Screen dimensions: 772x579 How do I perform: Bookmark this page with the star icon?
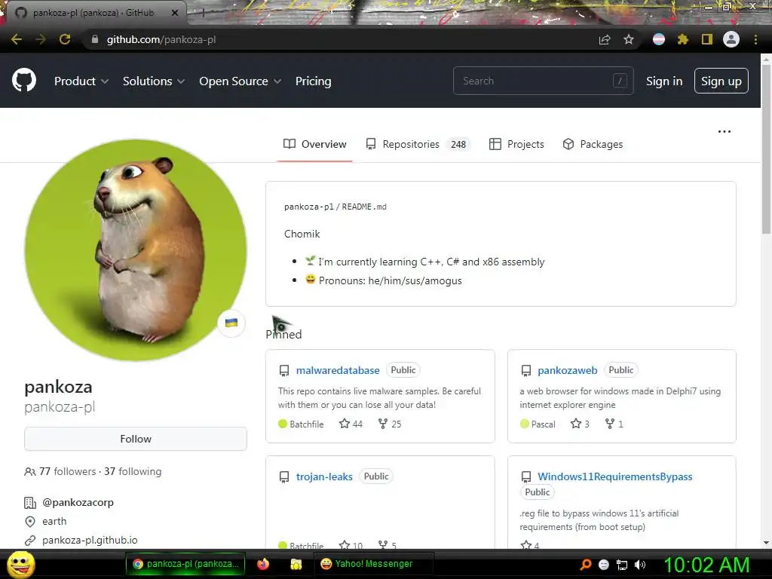point(629,39)
